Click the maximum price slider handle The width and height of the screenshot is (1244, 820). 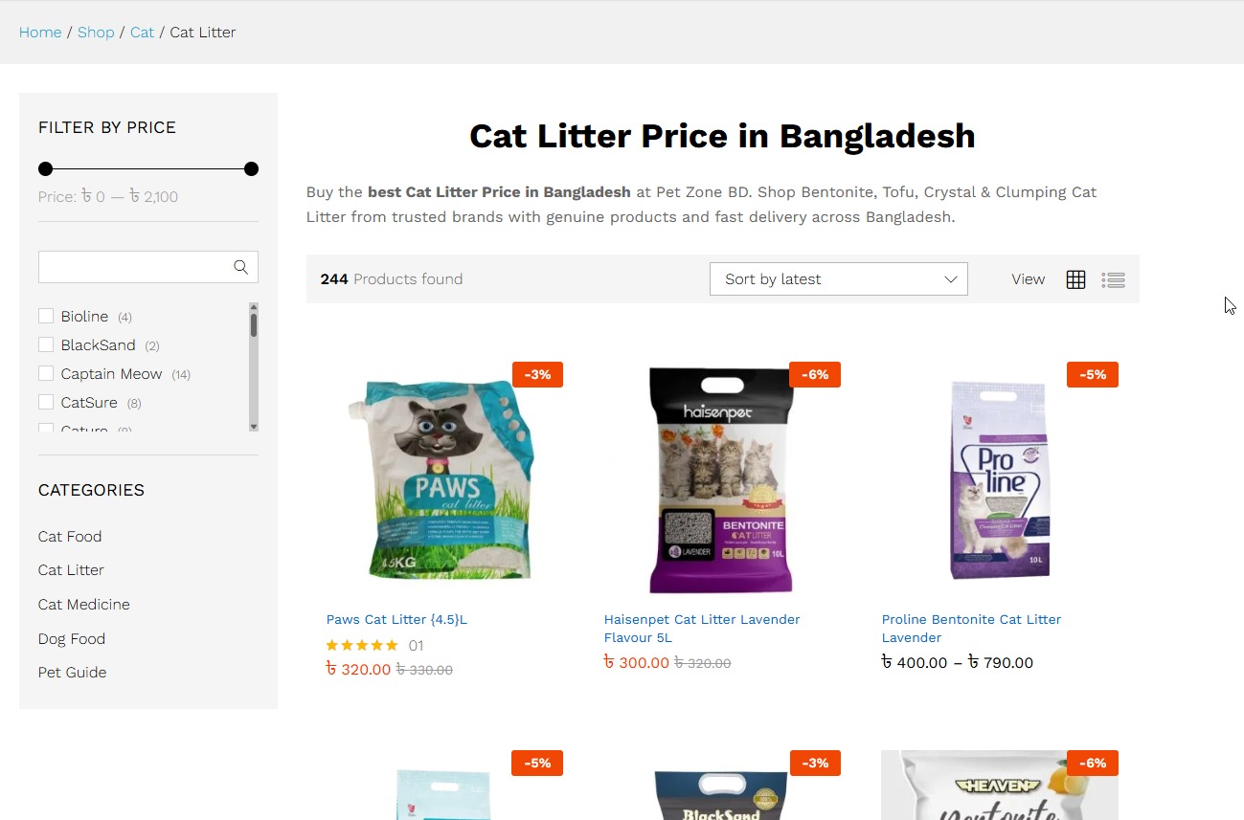tap(251, 169)
